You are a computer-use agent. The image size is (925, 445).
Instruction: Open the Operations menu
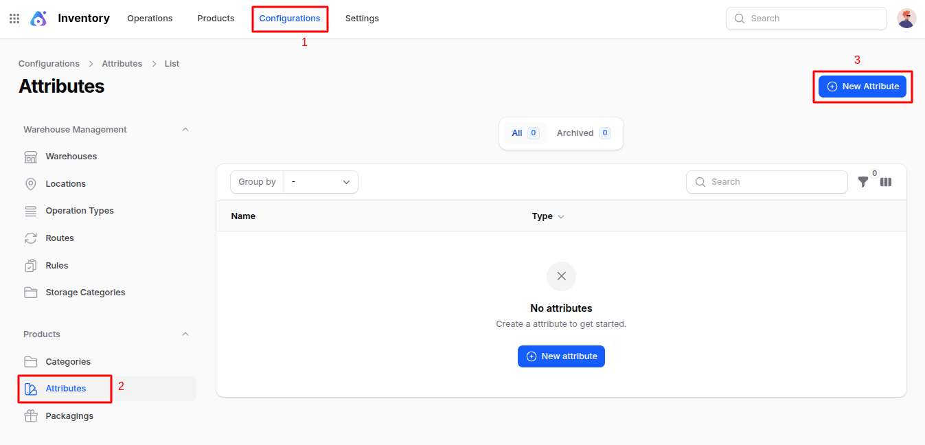(x=150, y=18)
